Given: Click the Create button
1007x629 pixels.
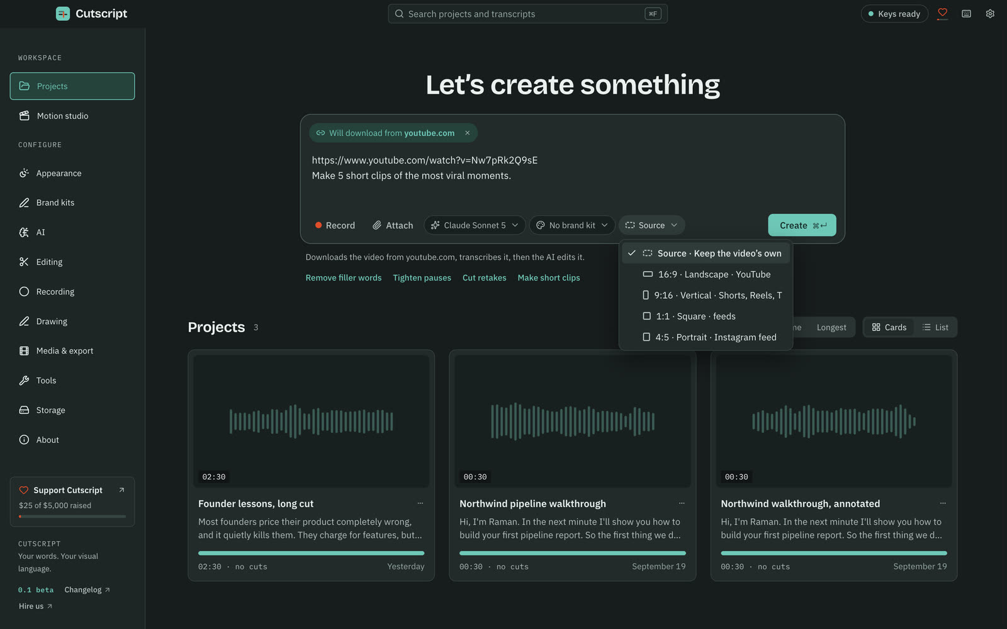Looking at the screenshot, I should click(x=802, y=225).
